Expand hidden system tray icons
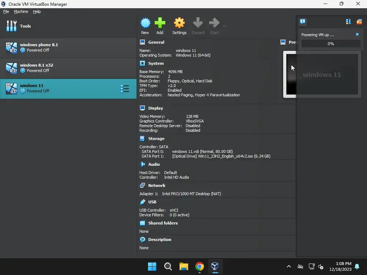367x275 pixels. (x=289, y=266)
